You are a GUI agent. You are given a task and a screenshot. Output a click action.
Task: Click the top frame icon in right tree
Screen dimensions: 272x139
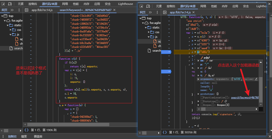point(144,18)
